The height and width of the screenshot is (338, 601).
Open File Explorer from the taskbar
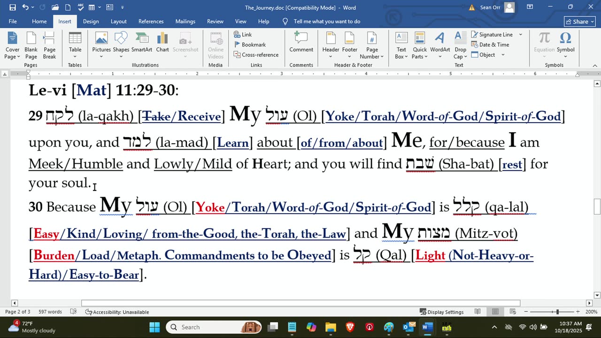click(x=331, y=327)
